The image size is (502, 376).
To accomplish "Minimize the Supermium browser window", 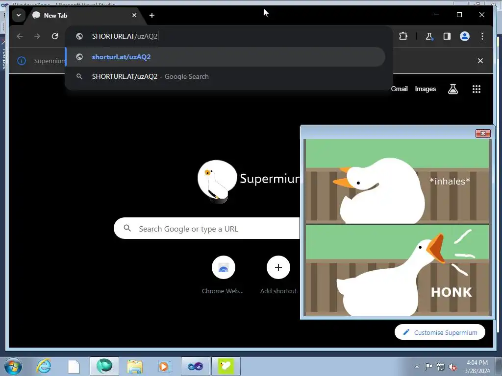I will click(437, 15).
